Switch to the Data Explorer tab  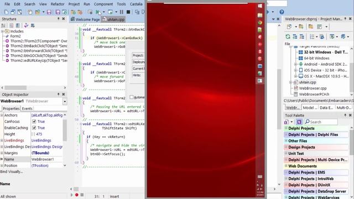point(326,108)
